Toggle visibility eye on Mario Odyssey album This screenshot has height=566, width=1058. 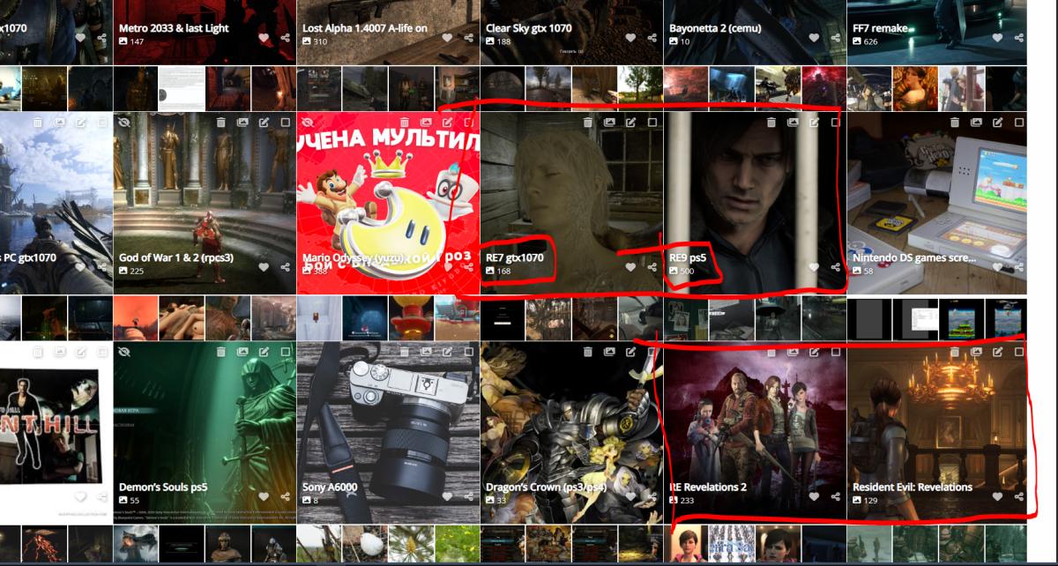pos(308,123)
